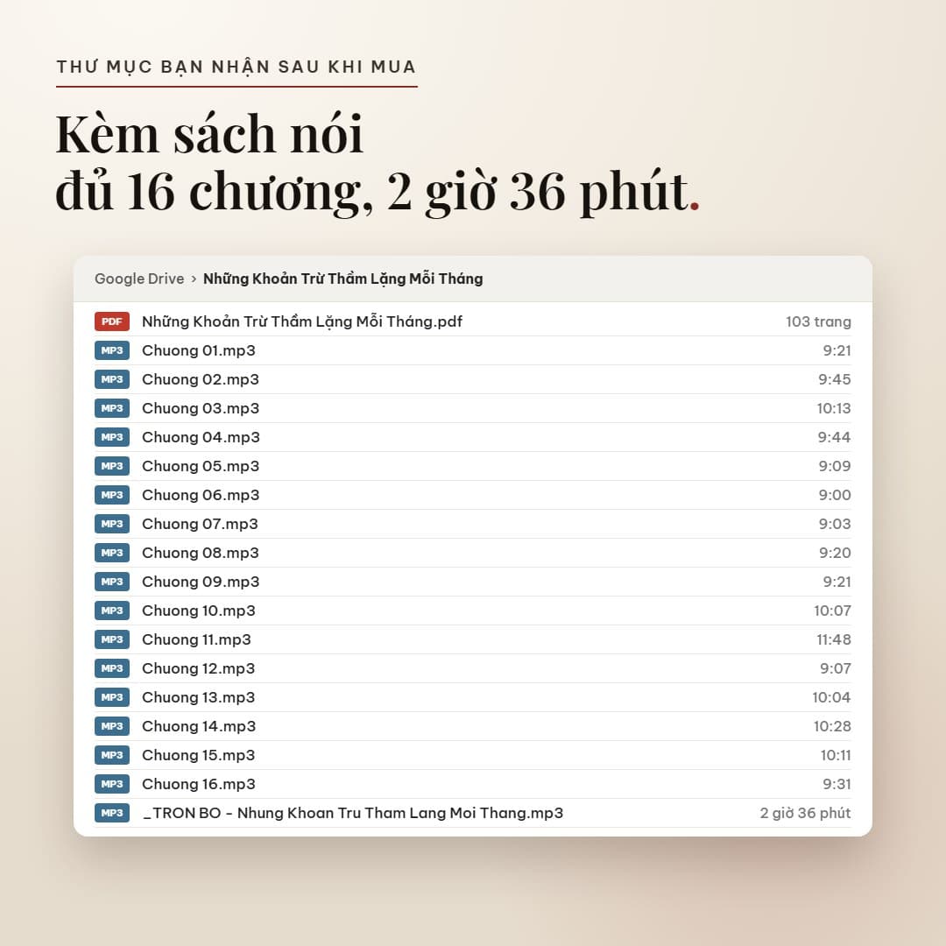The image size is (946, 946).
Task: Open Chuong 11.mp3 file name
Action: tap(196, 640)
